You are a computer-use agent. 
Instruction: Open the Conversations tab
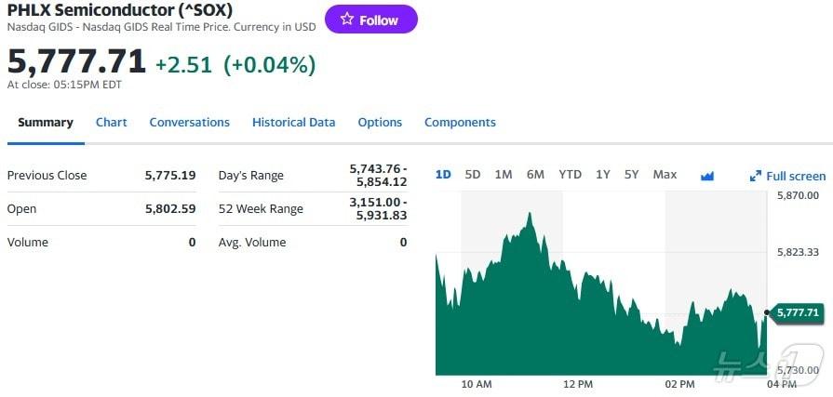[x=189, y=123]
